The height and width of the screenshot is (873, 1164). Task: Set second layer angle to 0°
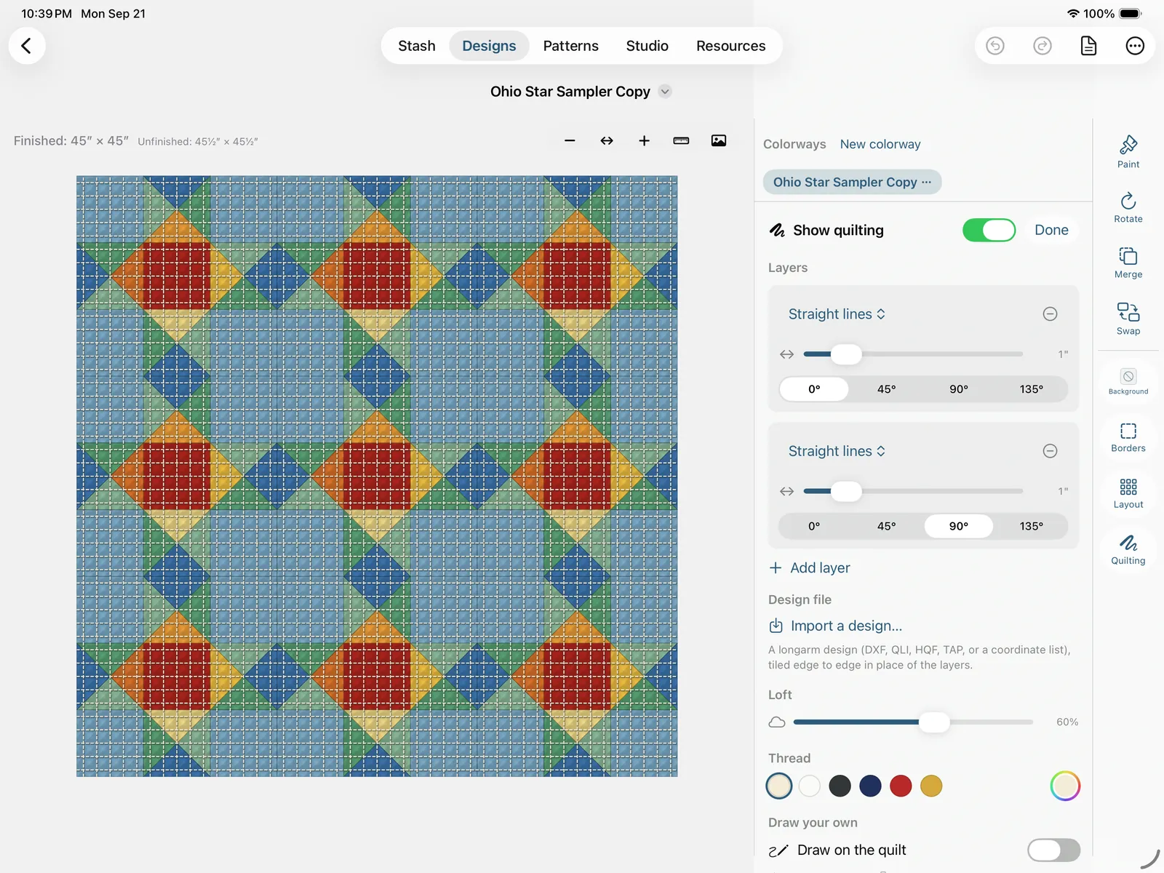tap(814, 526)
